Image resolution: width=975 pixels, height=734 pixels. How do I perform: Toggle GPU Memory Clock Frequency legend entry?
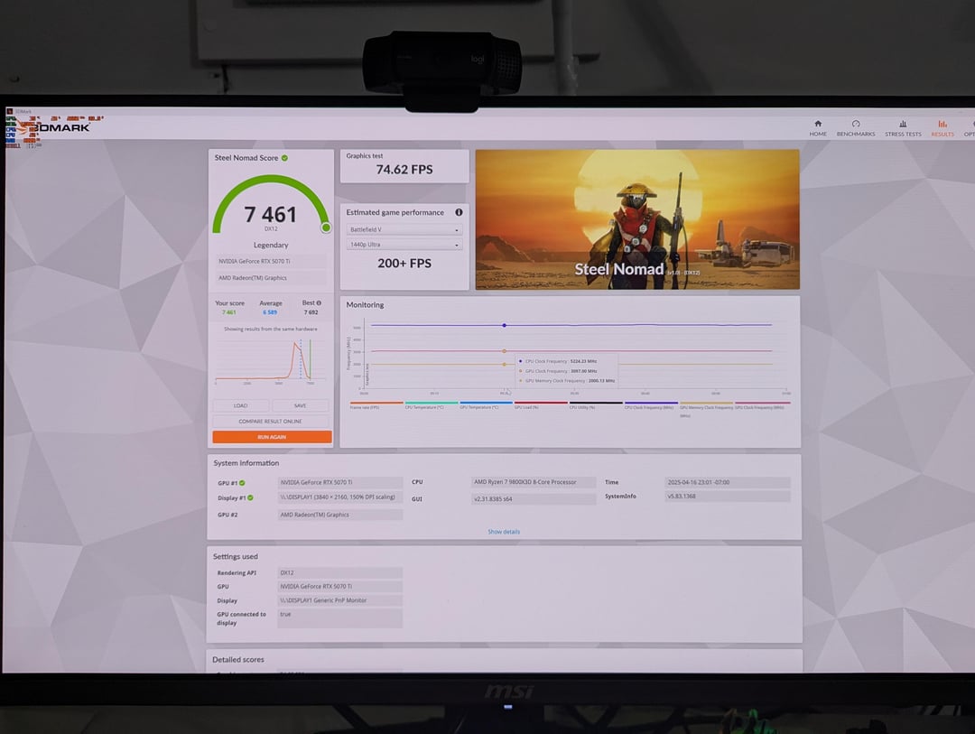click(706, 408)
